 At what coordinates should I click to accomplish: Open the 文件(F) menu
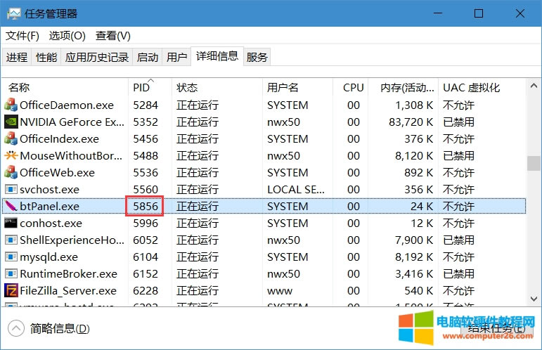click(22, 36)
